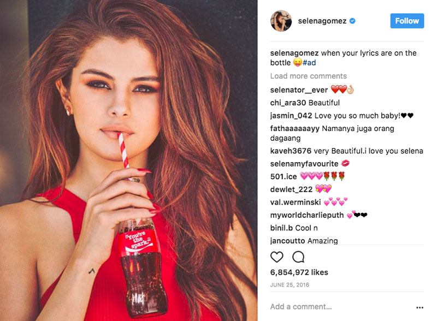Open the comment speech bubble icon
Viewport: 437px width, 321px height.
[x=298, y=257]
